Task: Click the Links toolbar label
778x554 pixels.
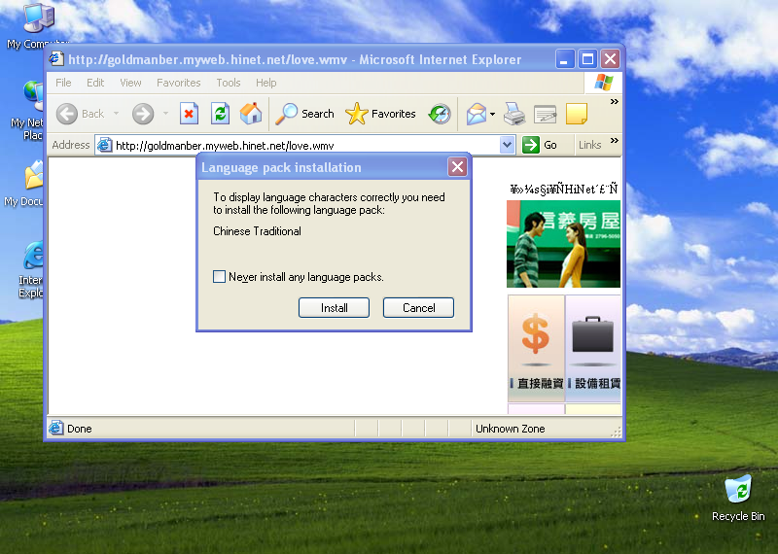Action: [589, 145]
